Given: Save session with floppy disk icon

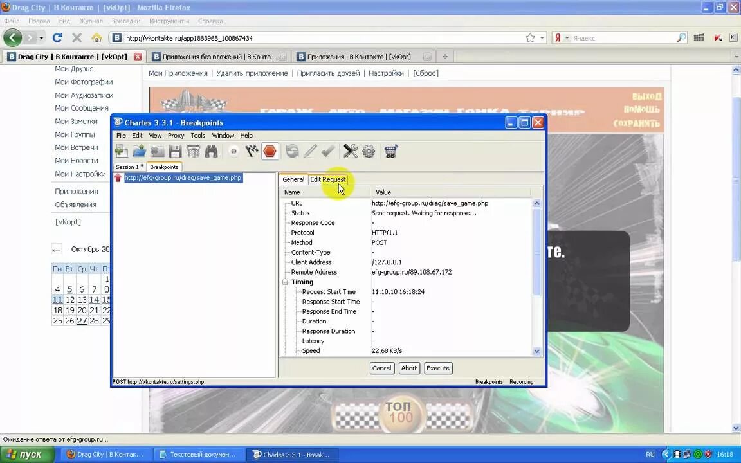Looking at the screenshot, I should 175,151.
